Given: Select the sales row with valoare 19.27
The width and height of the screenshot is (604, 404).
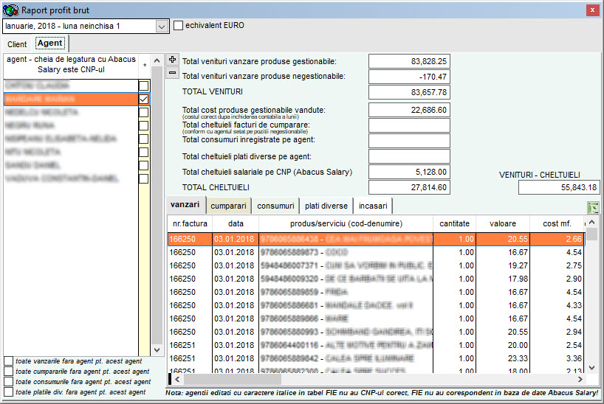Looking at the screenshot, I should coord(376,265).
